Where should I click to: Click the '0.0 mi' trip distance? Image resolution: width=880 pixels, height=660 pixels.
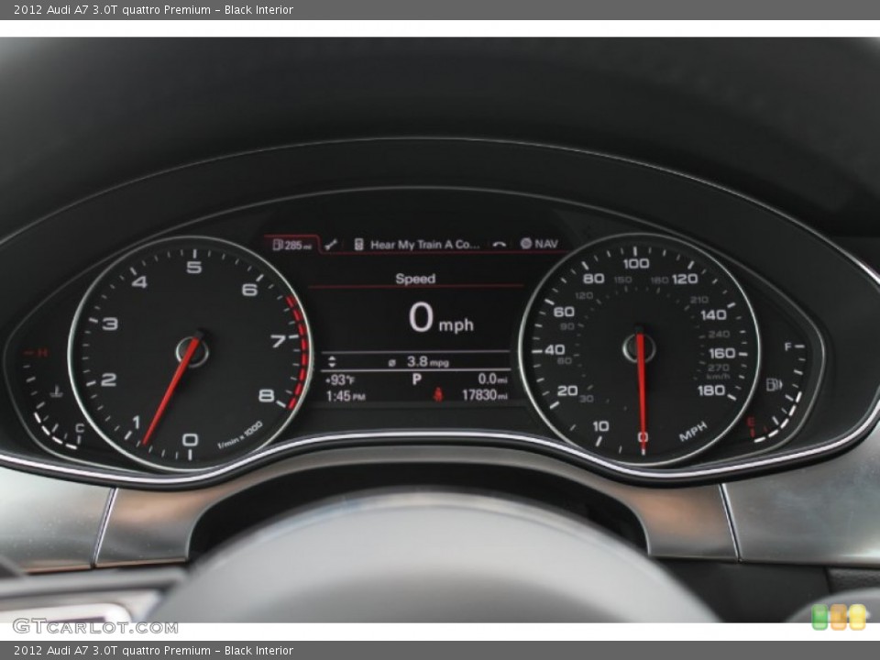click(x=493, y=379)
